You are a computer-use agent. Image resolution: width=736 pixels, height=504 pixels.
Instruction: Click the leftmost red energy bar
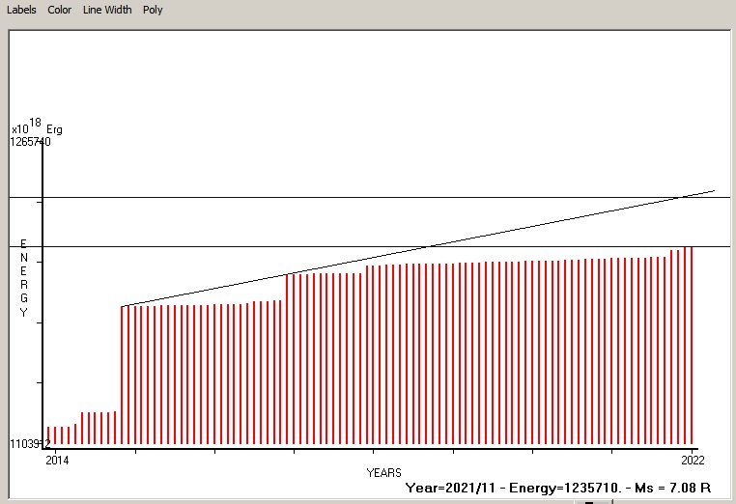click(x=48, y=434)
